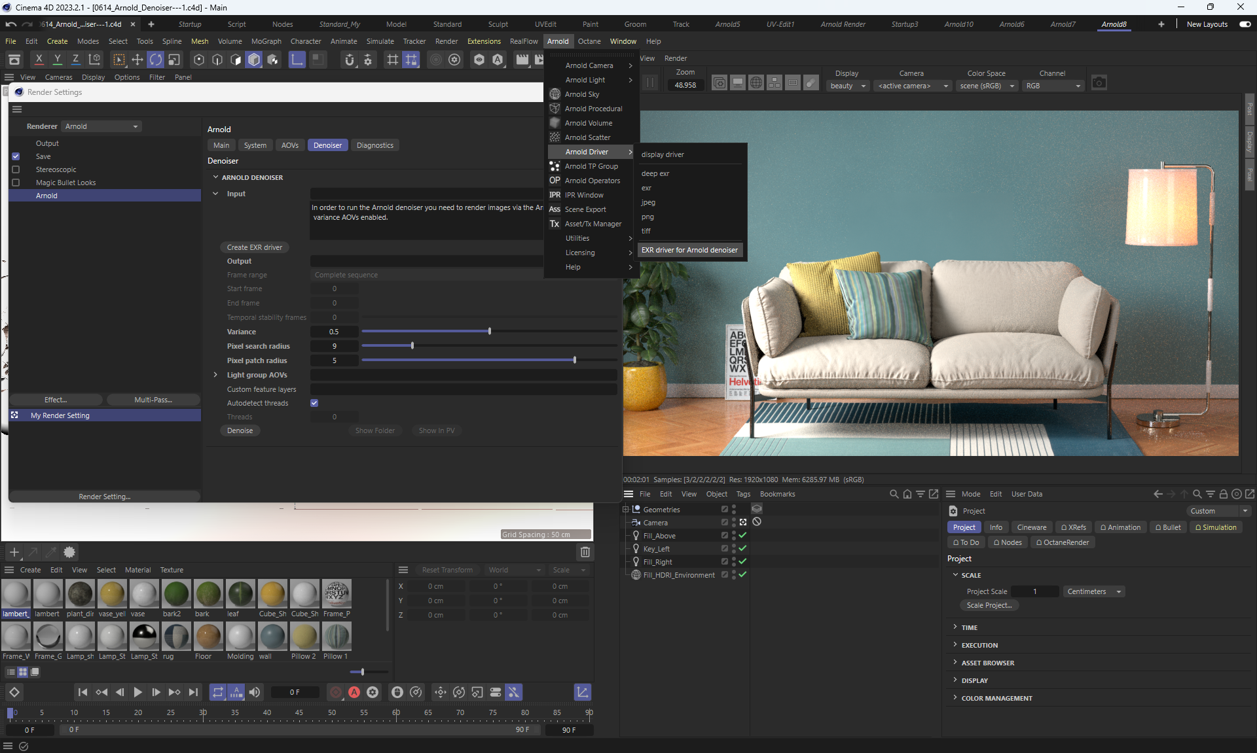Image resolution: width=1257 pixels, height=753 pixels.
Task: Switch to the Diagnostics tab
Action: (375, 145)
